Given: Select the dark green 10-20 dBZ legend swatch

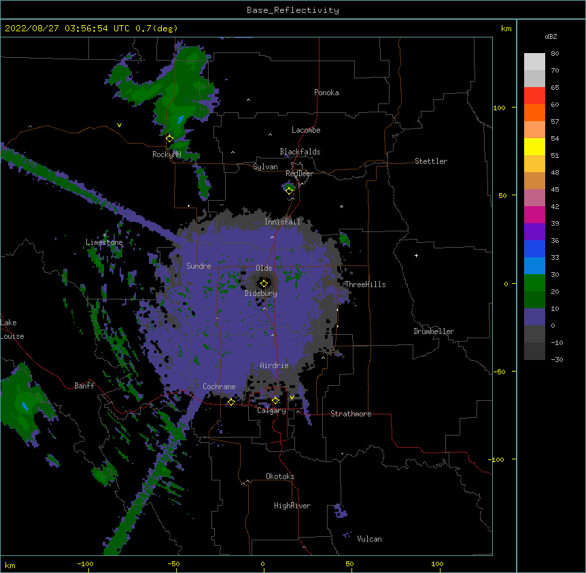Looking at the screenshot, I should (534, 300).
